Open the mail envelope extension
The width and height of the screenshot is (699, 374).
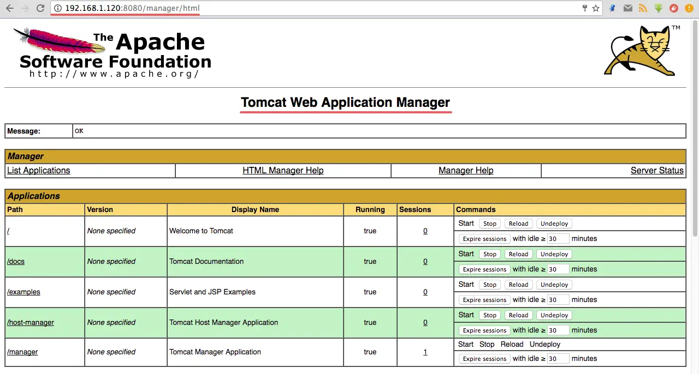coord(628,8)
